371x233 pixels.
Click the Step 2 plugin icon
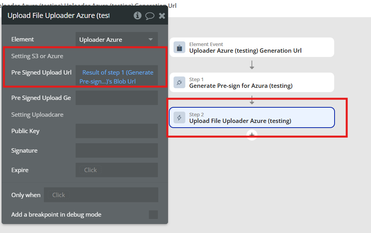pos(179,117)
